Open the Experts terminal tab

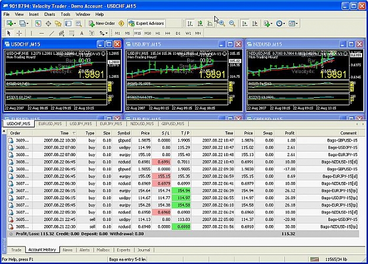coord(124,250)
